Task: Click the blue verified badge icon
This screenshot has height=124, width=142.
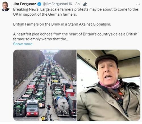Action: (x=39, y=4)
